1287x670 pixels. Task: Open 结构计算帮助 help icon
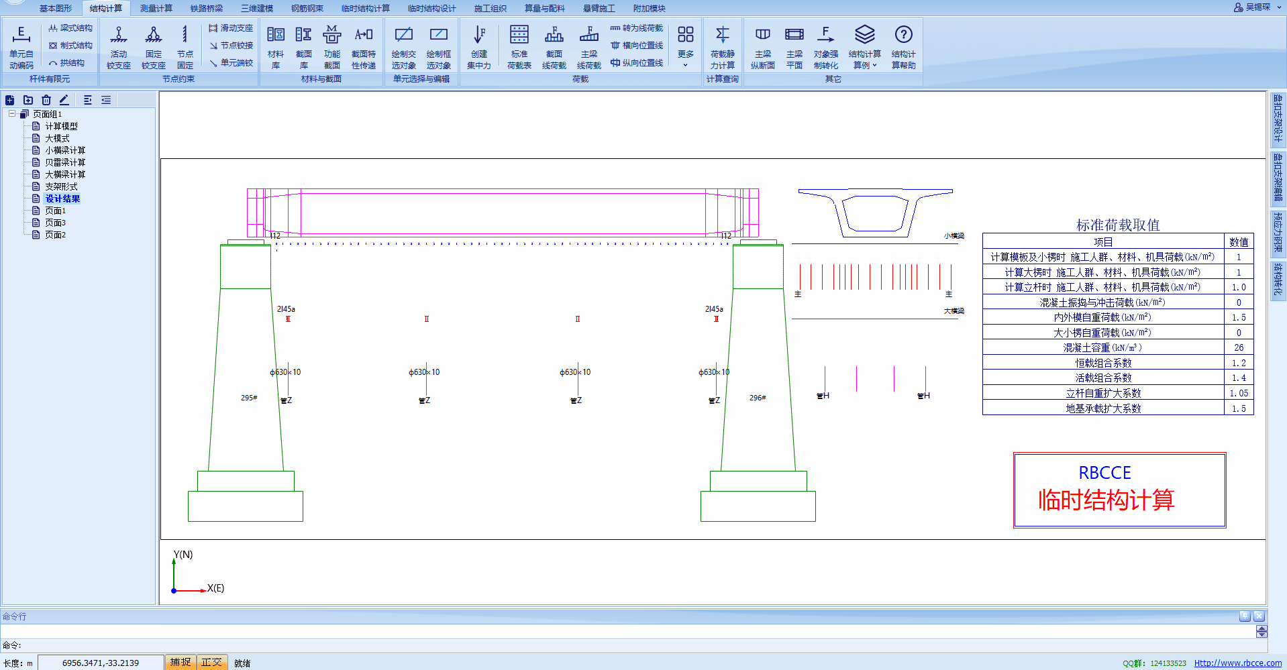(903, 47)
